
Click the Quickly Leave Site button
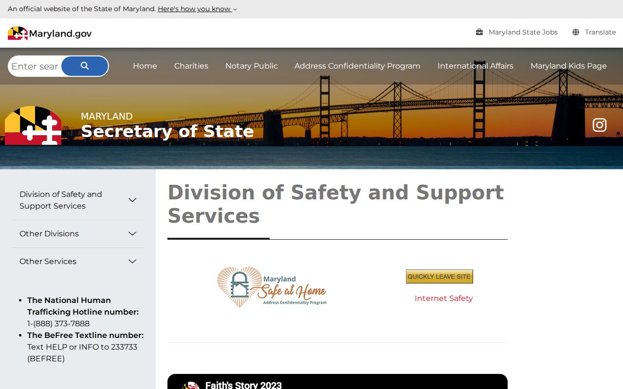point(440,276)
